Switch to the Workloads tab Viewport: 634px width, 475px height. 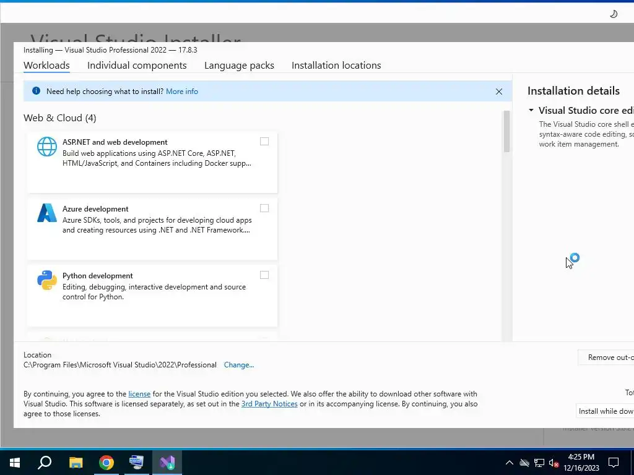[x=46, y=66]
